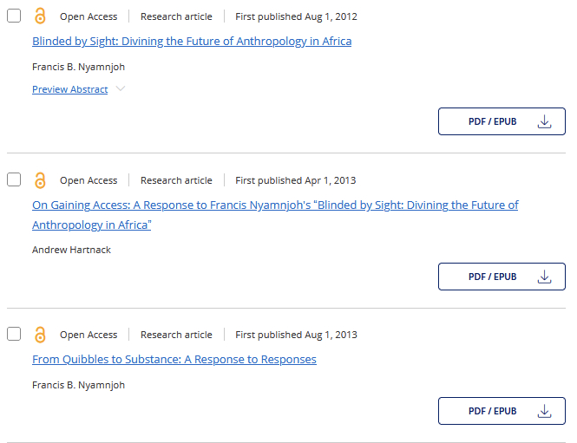
Task: Get PDF / EPUB of Aug 1, 2013 article
Action: [492, 411]
